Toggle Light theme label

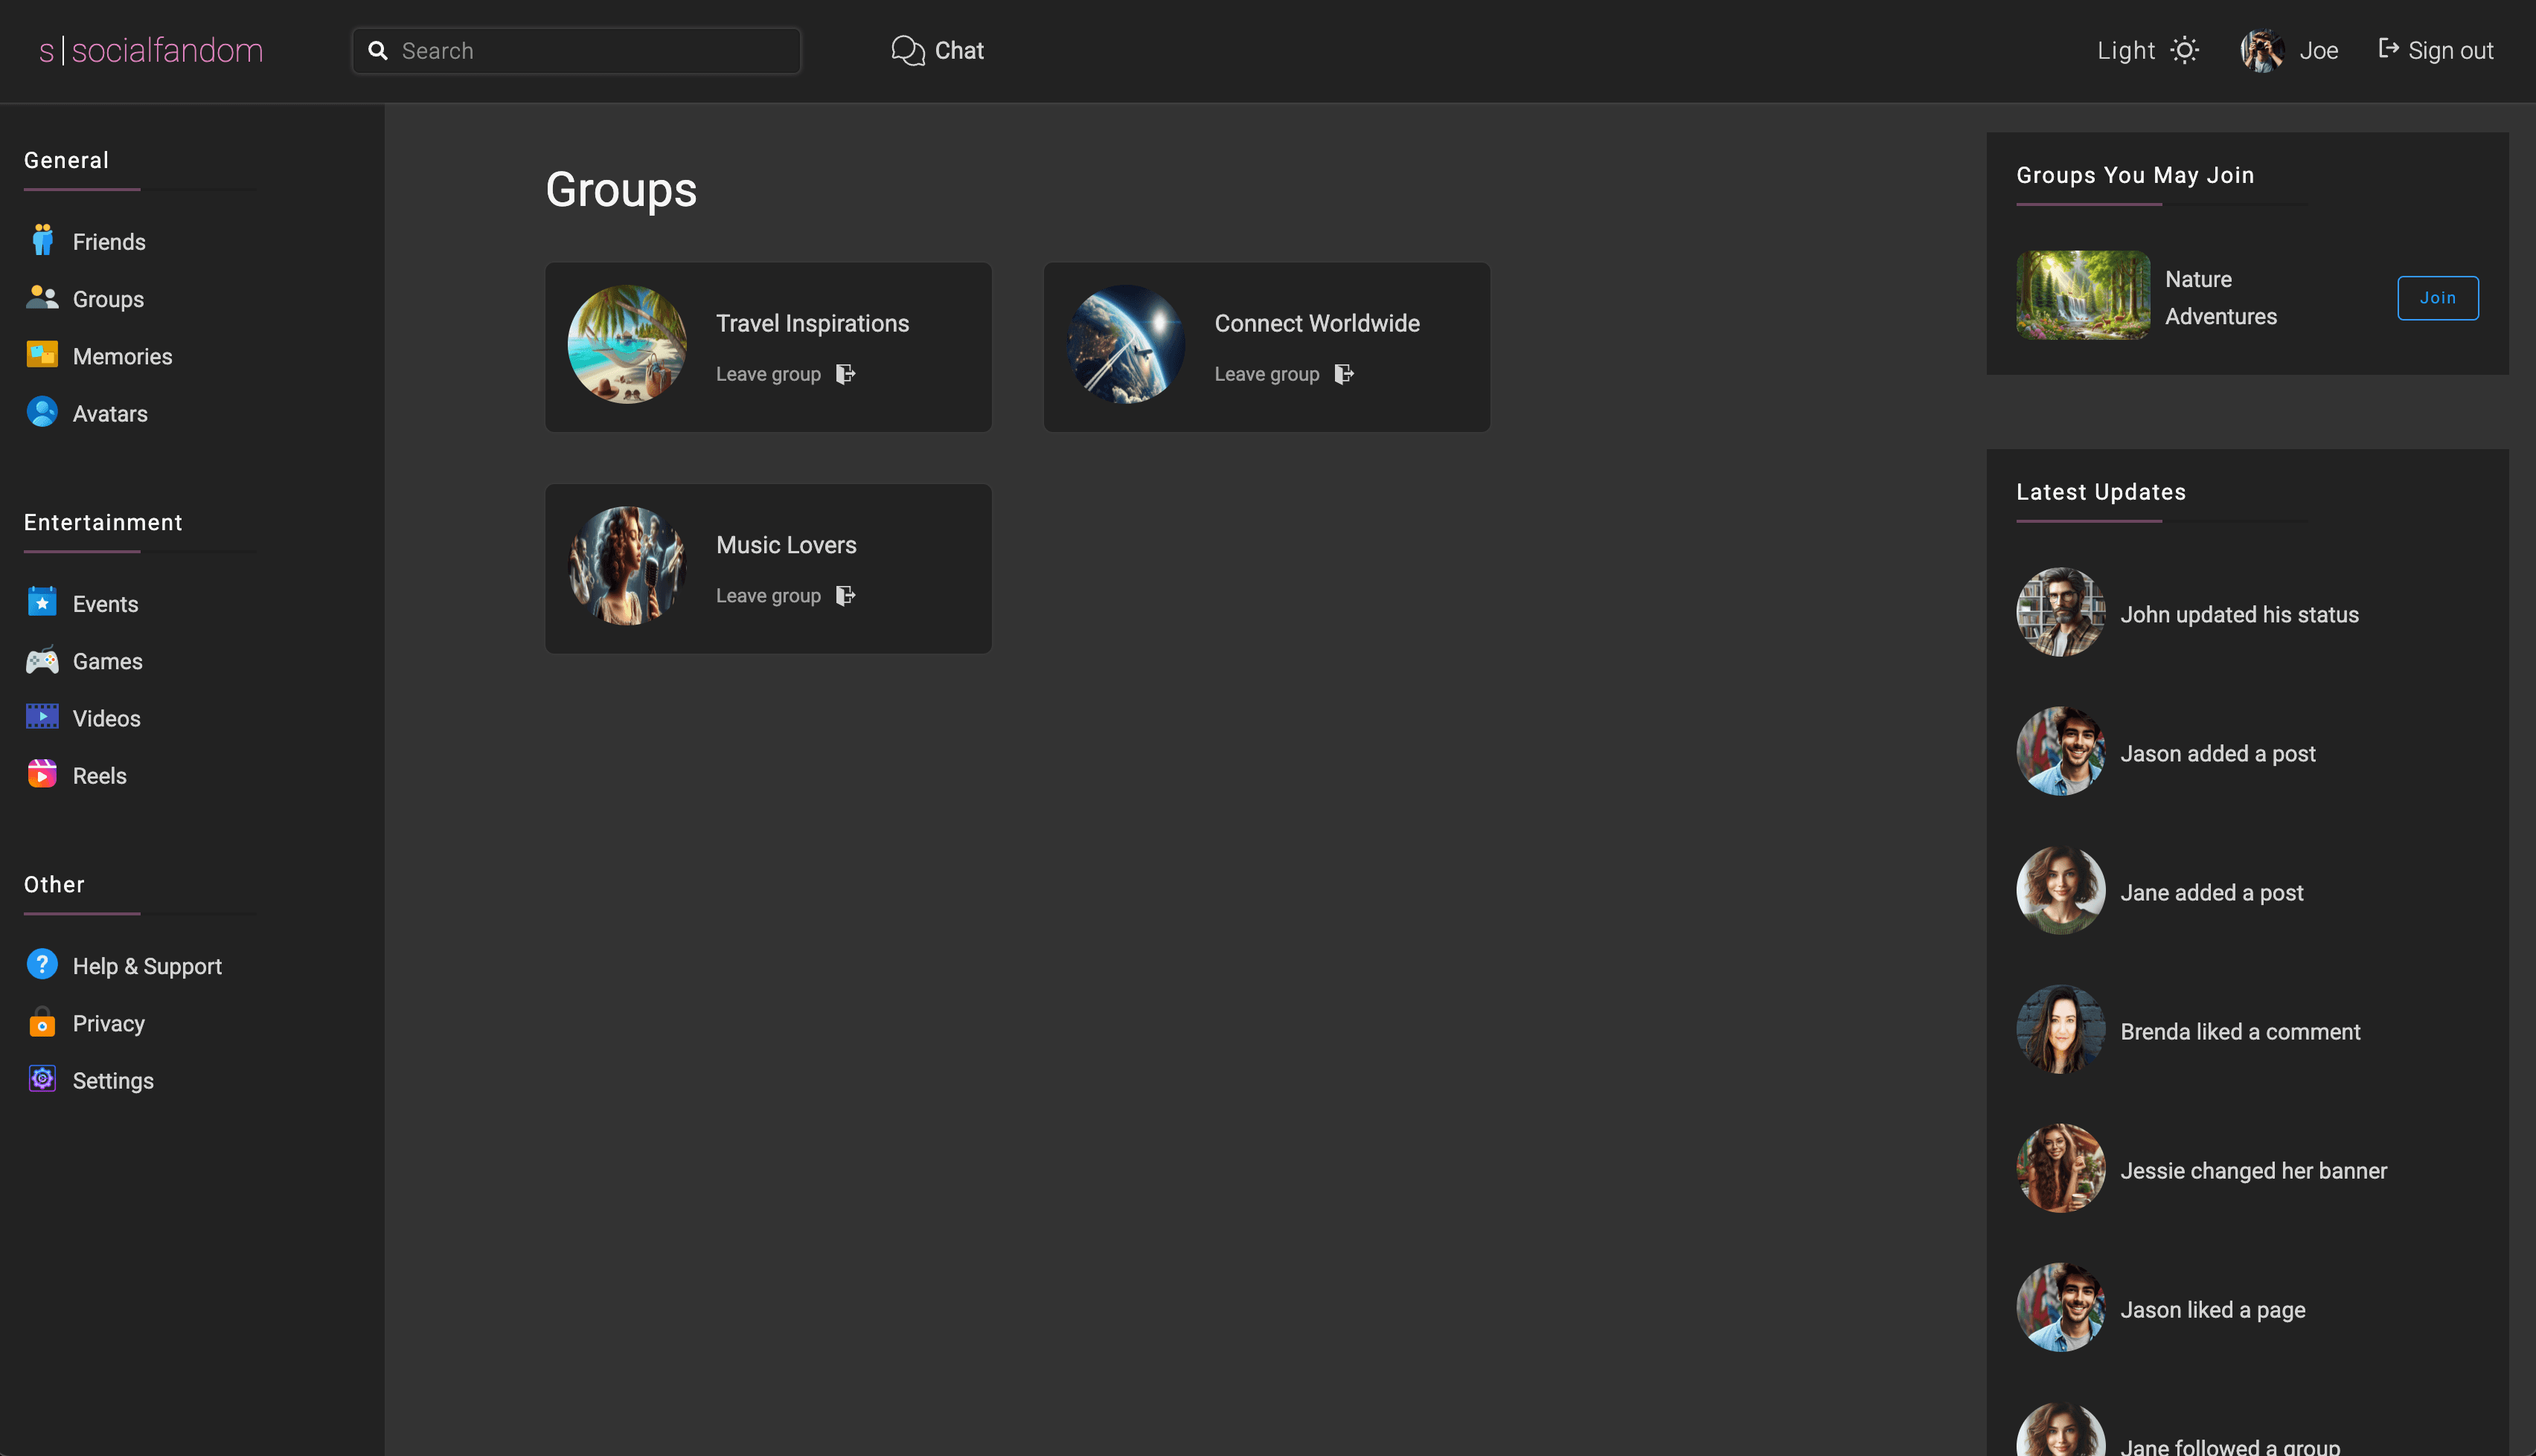point(2126,50)
